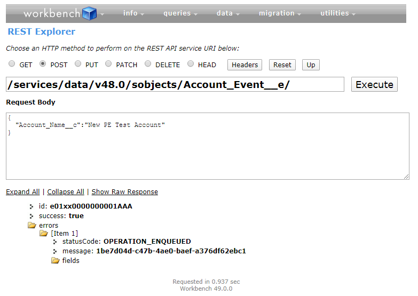
Task: Open the data menu
Action: coord(228,13)
